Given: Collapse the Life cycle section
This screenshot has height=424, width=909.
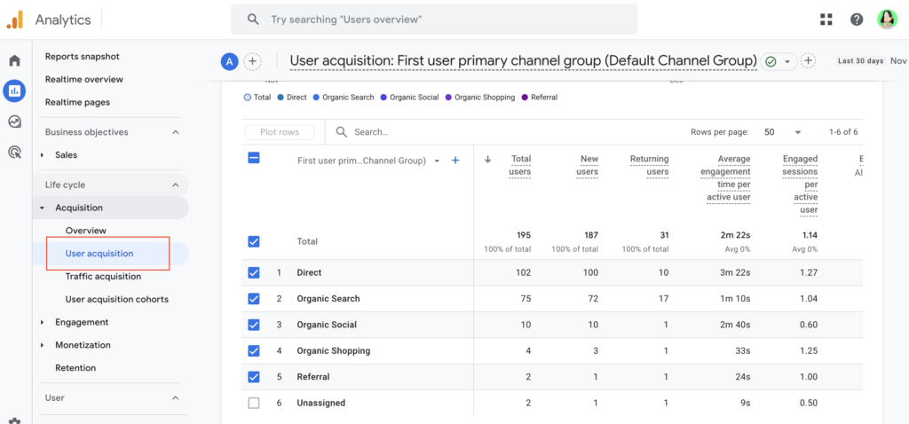Looking at the screenshot, I should [x=176, y=185].
